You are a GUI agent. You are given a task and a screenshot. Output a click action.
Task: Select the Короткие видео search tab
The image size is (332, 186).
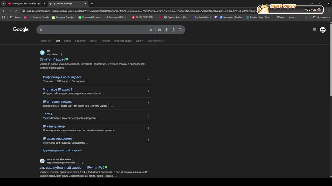(123, 41)
